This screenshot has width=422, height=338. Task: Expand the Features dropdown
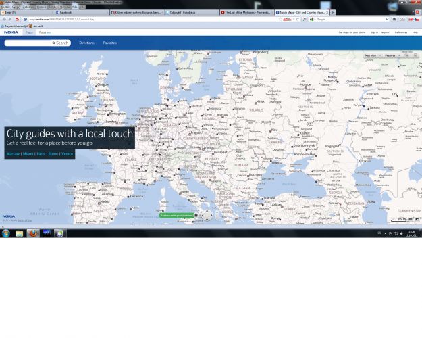tap(392, 55)
